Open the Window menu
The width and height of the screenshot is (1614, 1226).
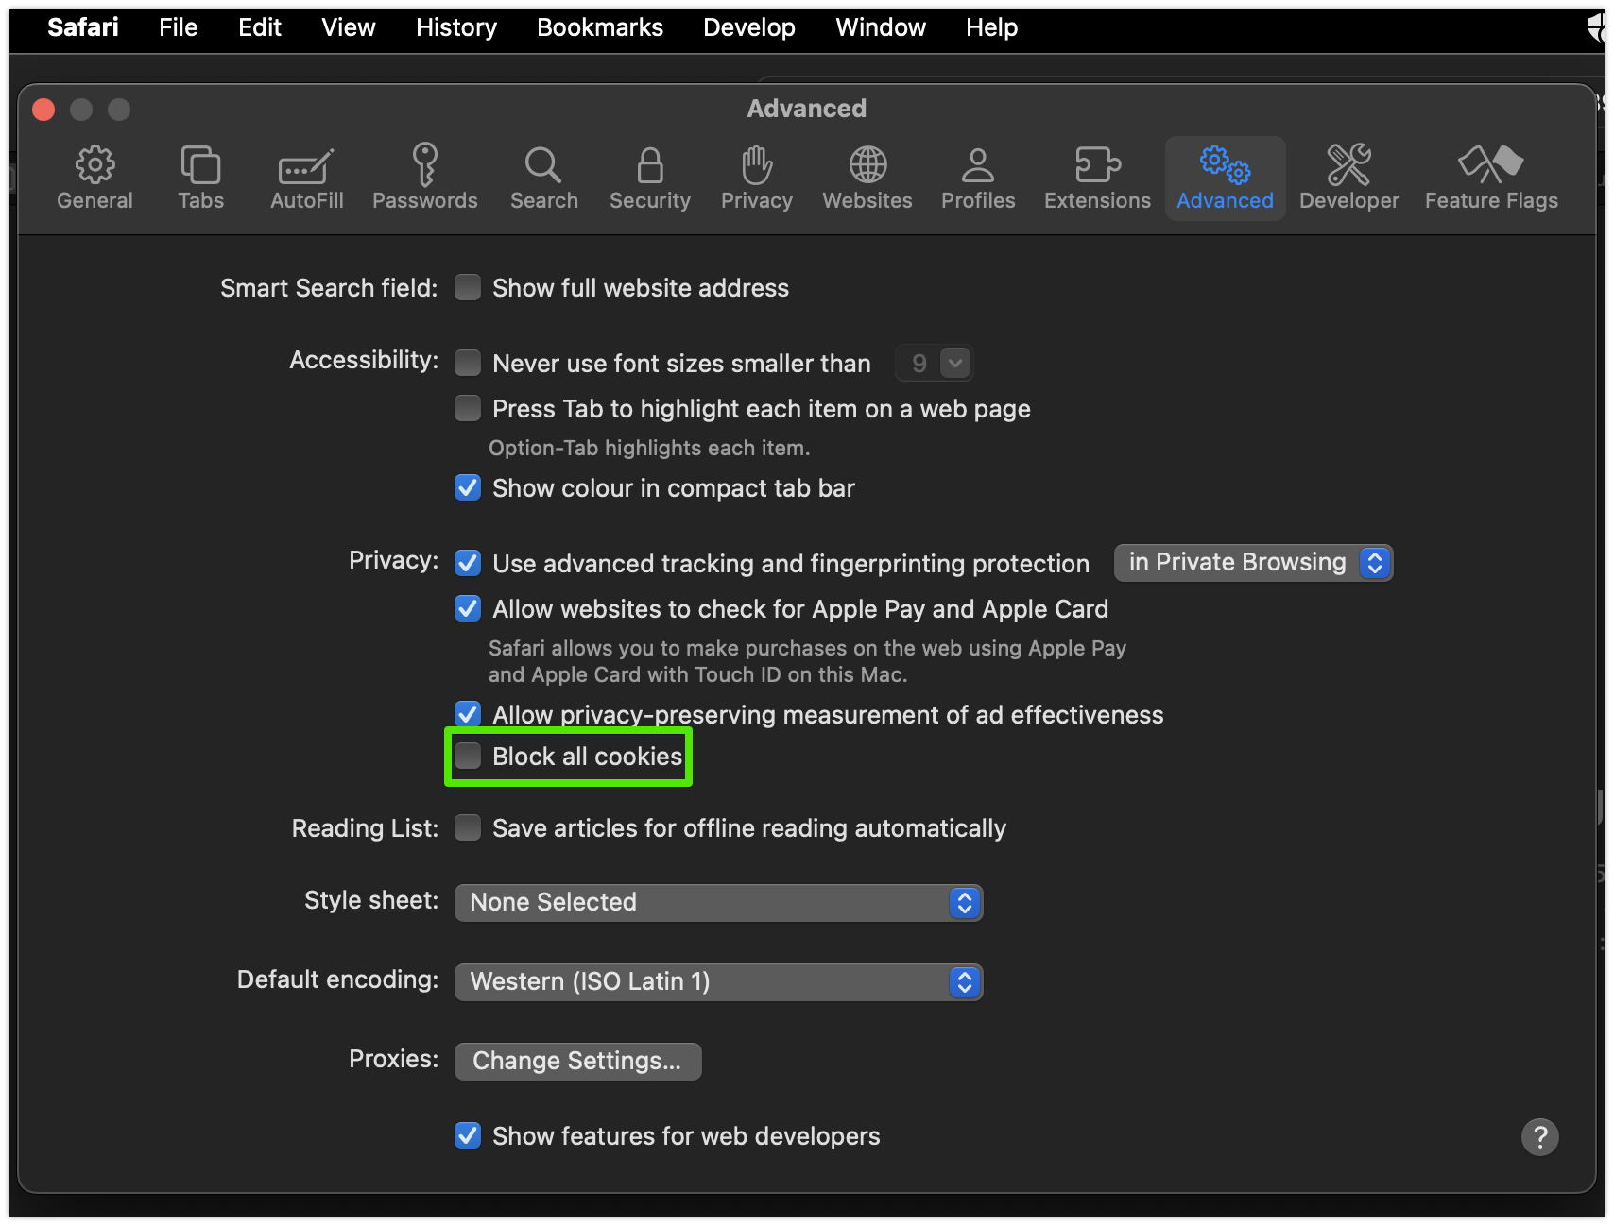881,27
